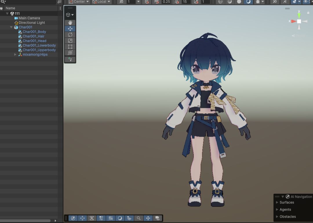Toggle solid shaded sphere draw mode button
The image size is (313, 223).
[x=239, y=2]
